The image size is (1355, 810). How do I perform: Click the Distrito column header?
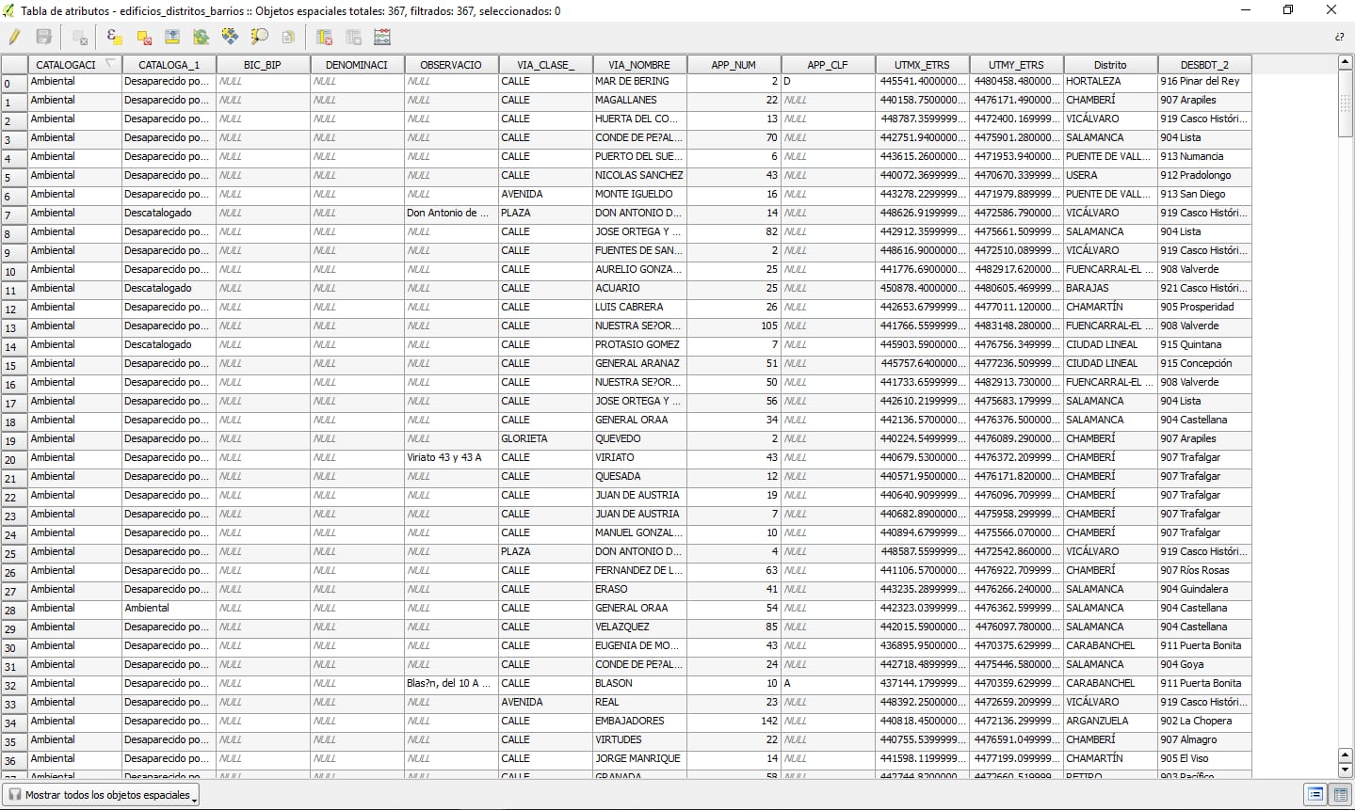click(1110, 65)
